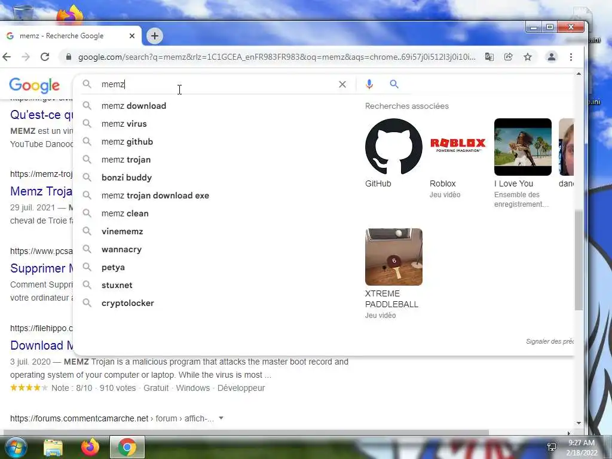Click the Google logo
612x459 pixels.
point(34,85)
